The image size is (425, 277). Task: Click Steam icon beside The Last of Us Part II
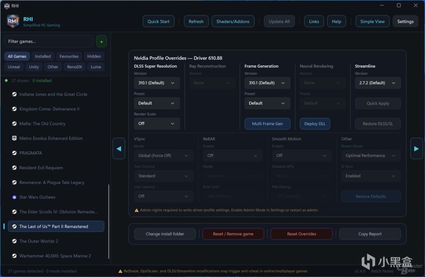point(14,226)
